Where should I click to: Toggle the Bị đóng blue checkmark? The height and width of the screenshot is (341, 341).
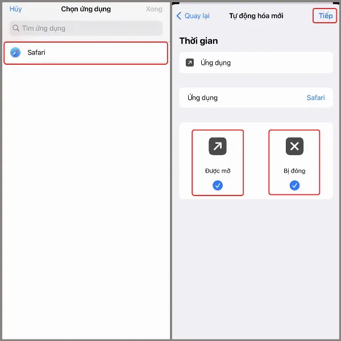tap(294, 185)
